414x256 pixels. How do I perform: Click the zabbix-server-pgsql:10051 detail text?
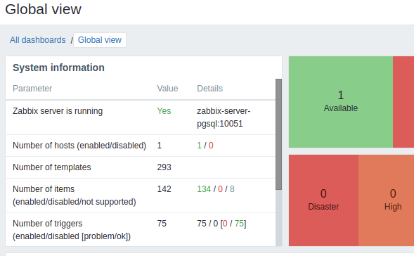(224, 117)
